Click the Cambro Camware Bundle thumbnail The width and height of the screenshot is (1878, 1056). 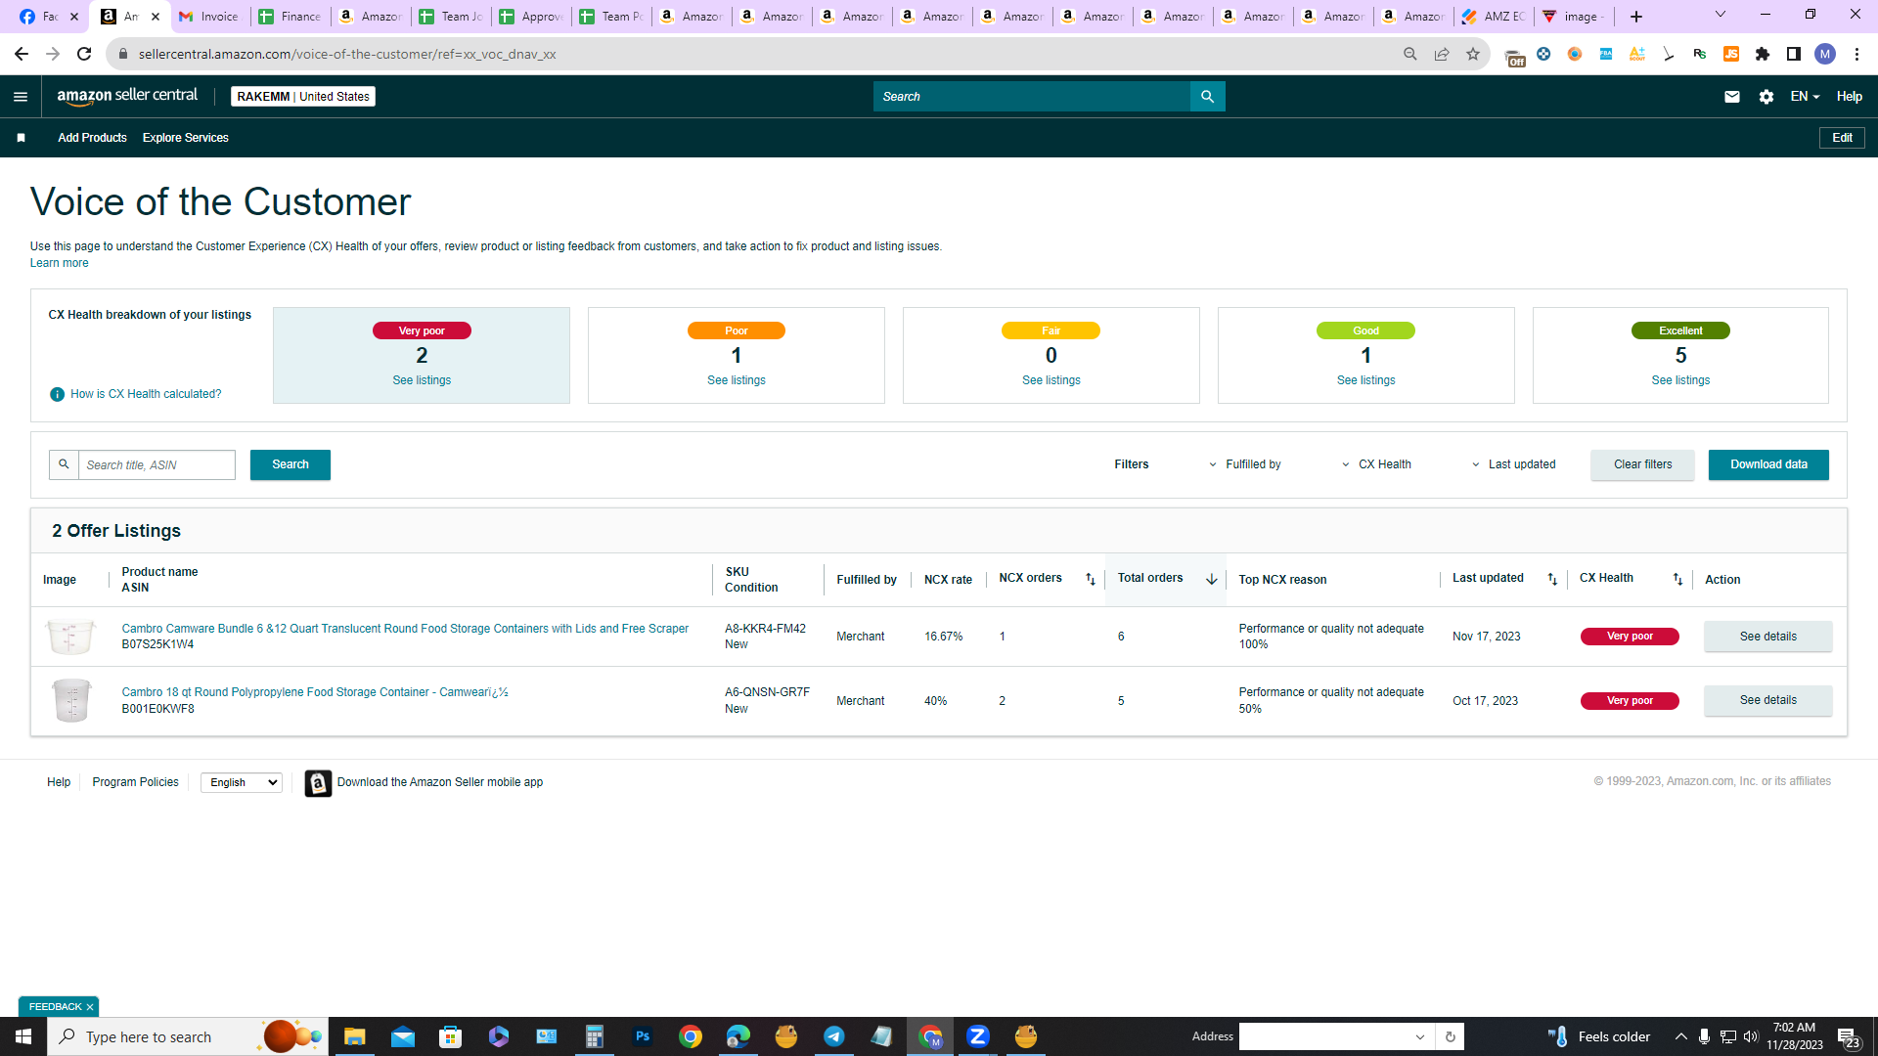pyautogui.click(x=71, y=637)
